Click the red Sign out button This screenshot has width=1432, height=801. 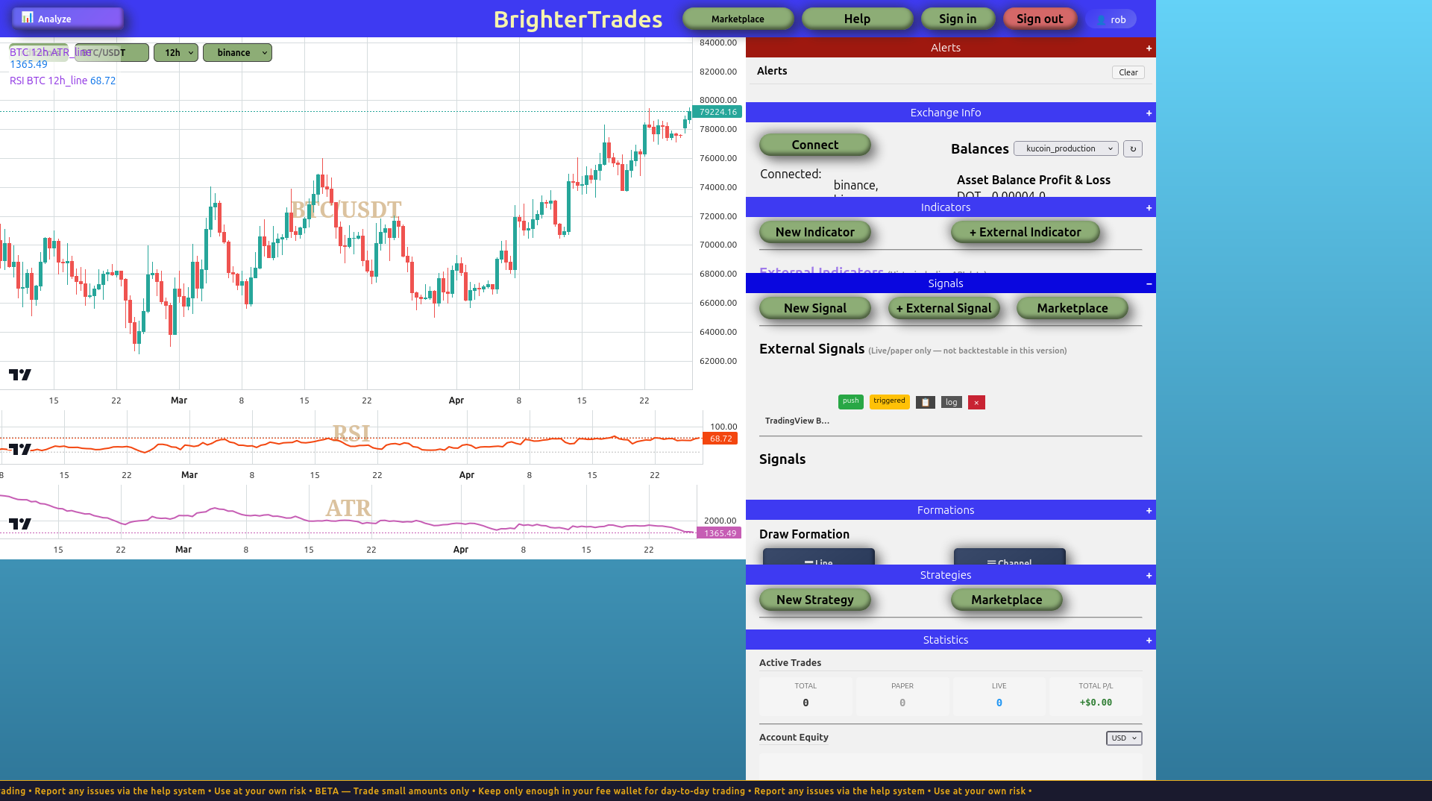1040,19
